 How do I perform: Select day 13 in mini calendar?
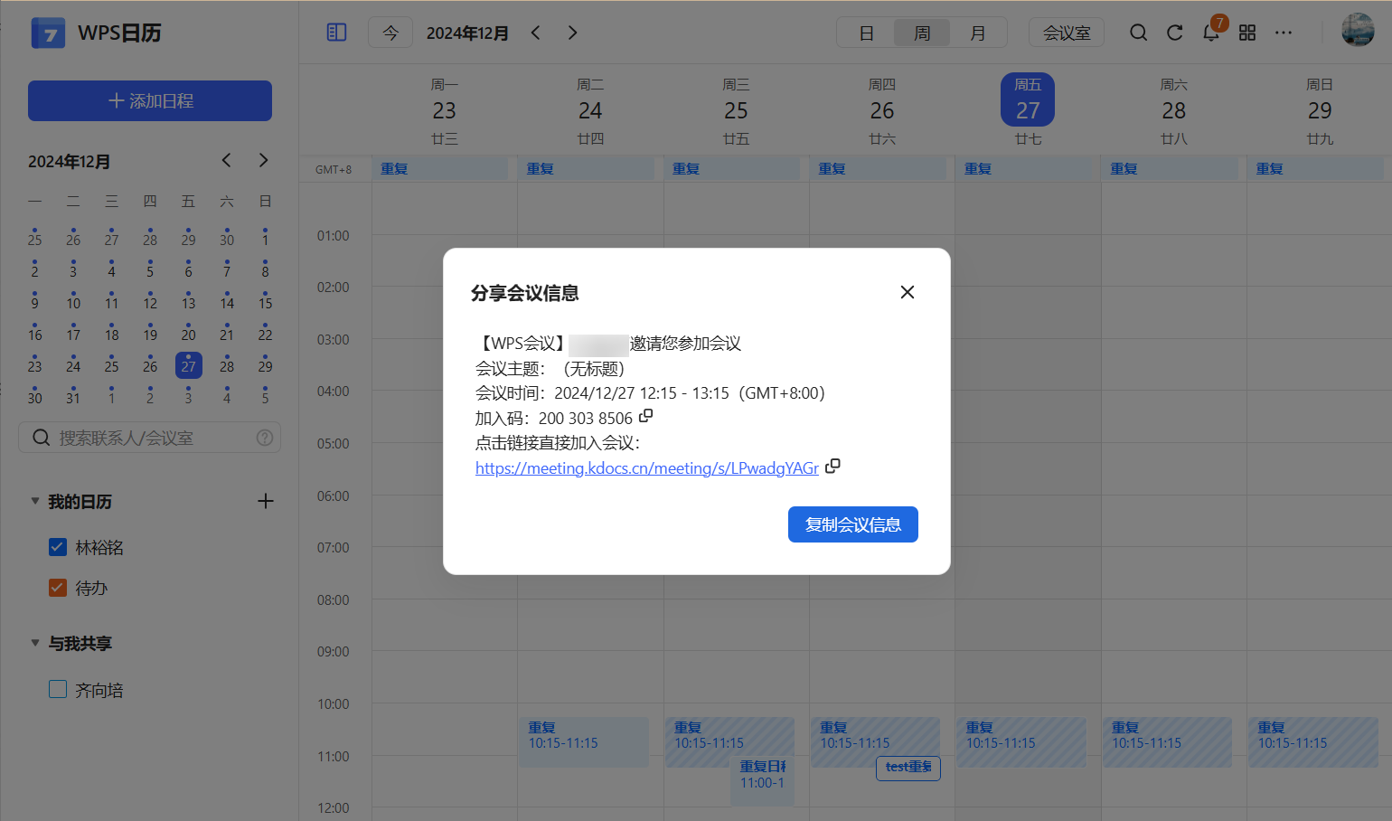click(188, 302)
